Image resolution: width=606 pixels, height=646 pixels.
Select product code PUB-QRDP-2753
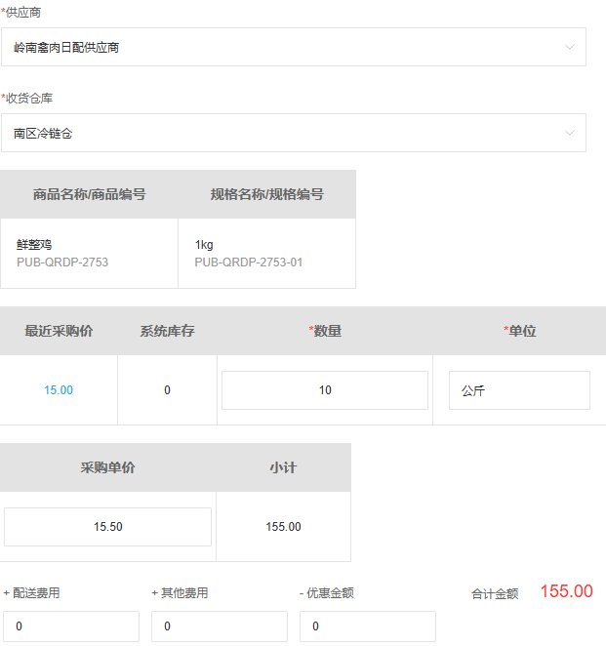(x=62, y=262)
